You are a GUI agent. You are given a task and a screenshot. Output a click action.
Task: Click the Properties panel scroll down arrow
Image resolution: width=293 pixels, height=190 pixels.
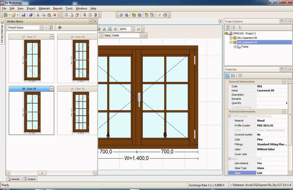(290, 173)
